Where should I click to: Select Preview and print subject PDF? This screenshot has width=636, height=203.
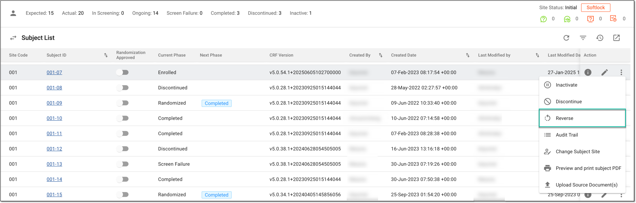582,168
